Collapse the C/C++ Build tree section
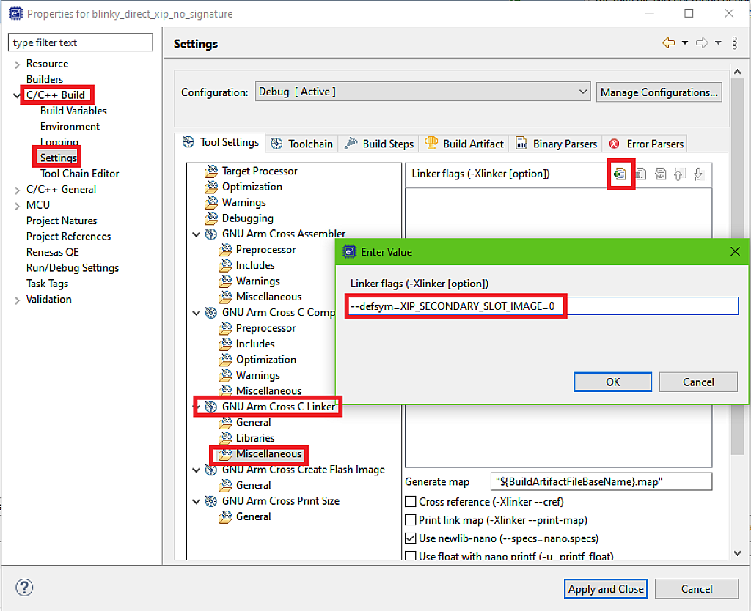 point(16,94)
